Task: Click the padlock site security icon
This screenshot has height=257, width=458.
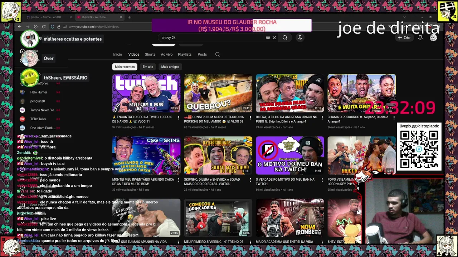Action: click(59, 27)
